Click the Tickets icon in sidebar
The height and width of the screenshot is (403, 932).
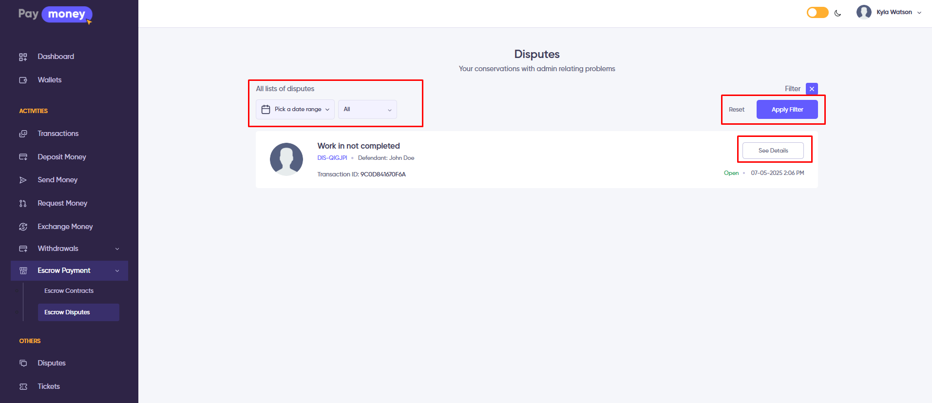coord(23,387)
